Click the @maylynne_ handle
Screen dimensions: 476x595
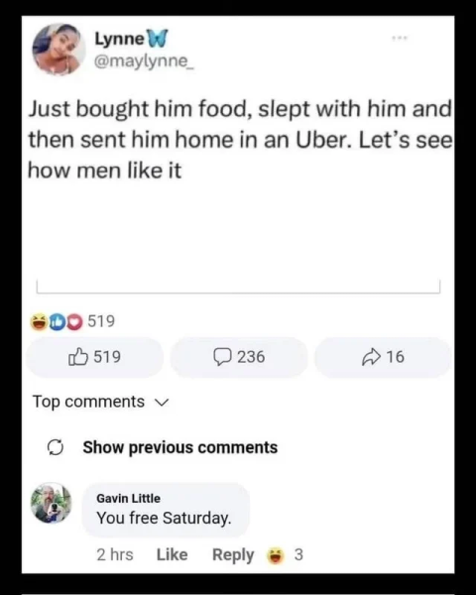[x=144, y=61]
